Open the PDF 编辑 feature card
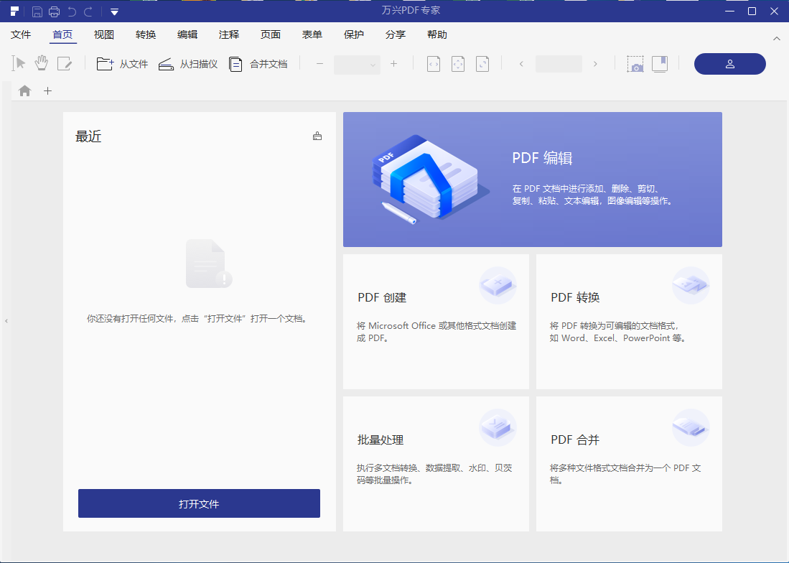Viewport: 789px width, 563px height. (532, 179)
